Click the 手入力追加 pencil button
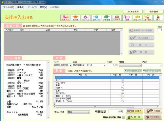The width and height of the screenshot is (164, 121). point(141,38)
